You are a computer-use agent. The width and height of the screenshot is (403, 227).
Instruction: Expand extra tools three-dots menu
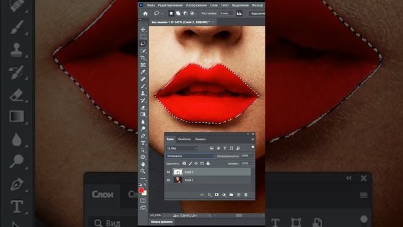143,178
